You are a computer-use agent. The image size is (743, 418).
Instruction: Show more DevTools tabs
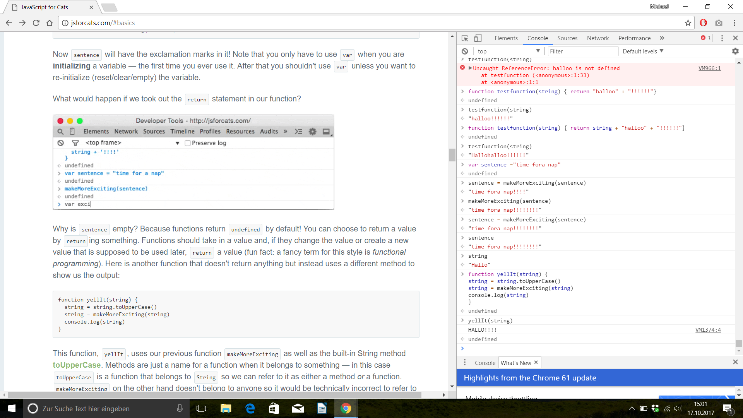tap(662, 38)
